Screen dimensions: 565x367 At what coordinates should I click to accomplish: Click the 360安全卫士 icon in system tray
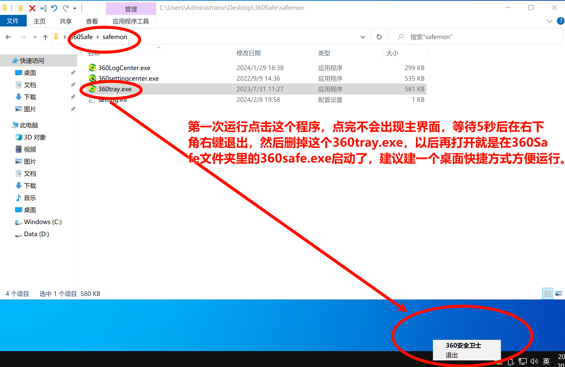(x=499, y=363)
